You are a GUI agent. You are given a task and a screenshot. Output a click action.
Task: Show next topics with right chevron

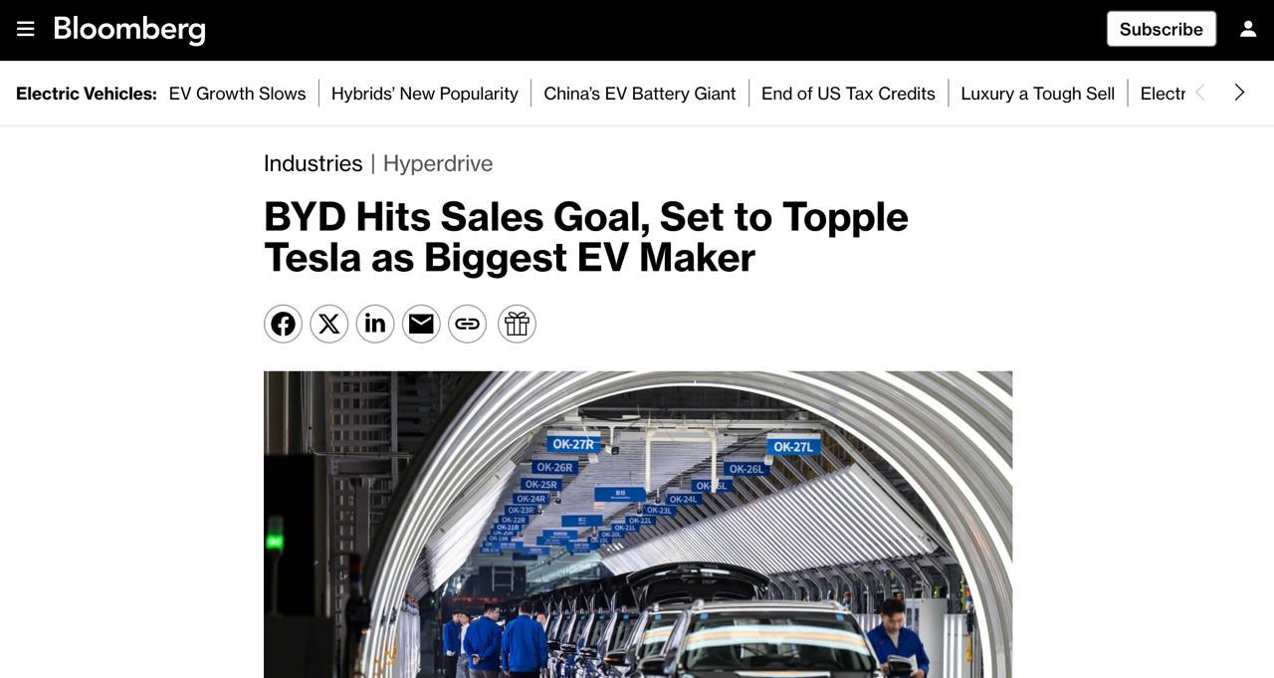click(1239, 93)
